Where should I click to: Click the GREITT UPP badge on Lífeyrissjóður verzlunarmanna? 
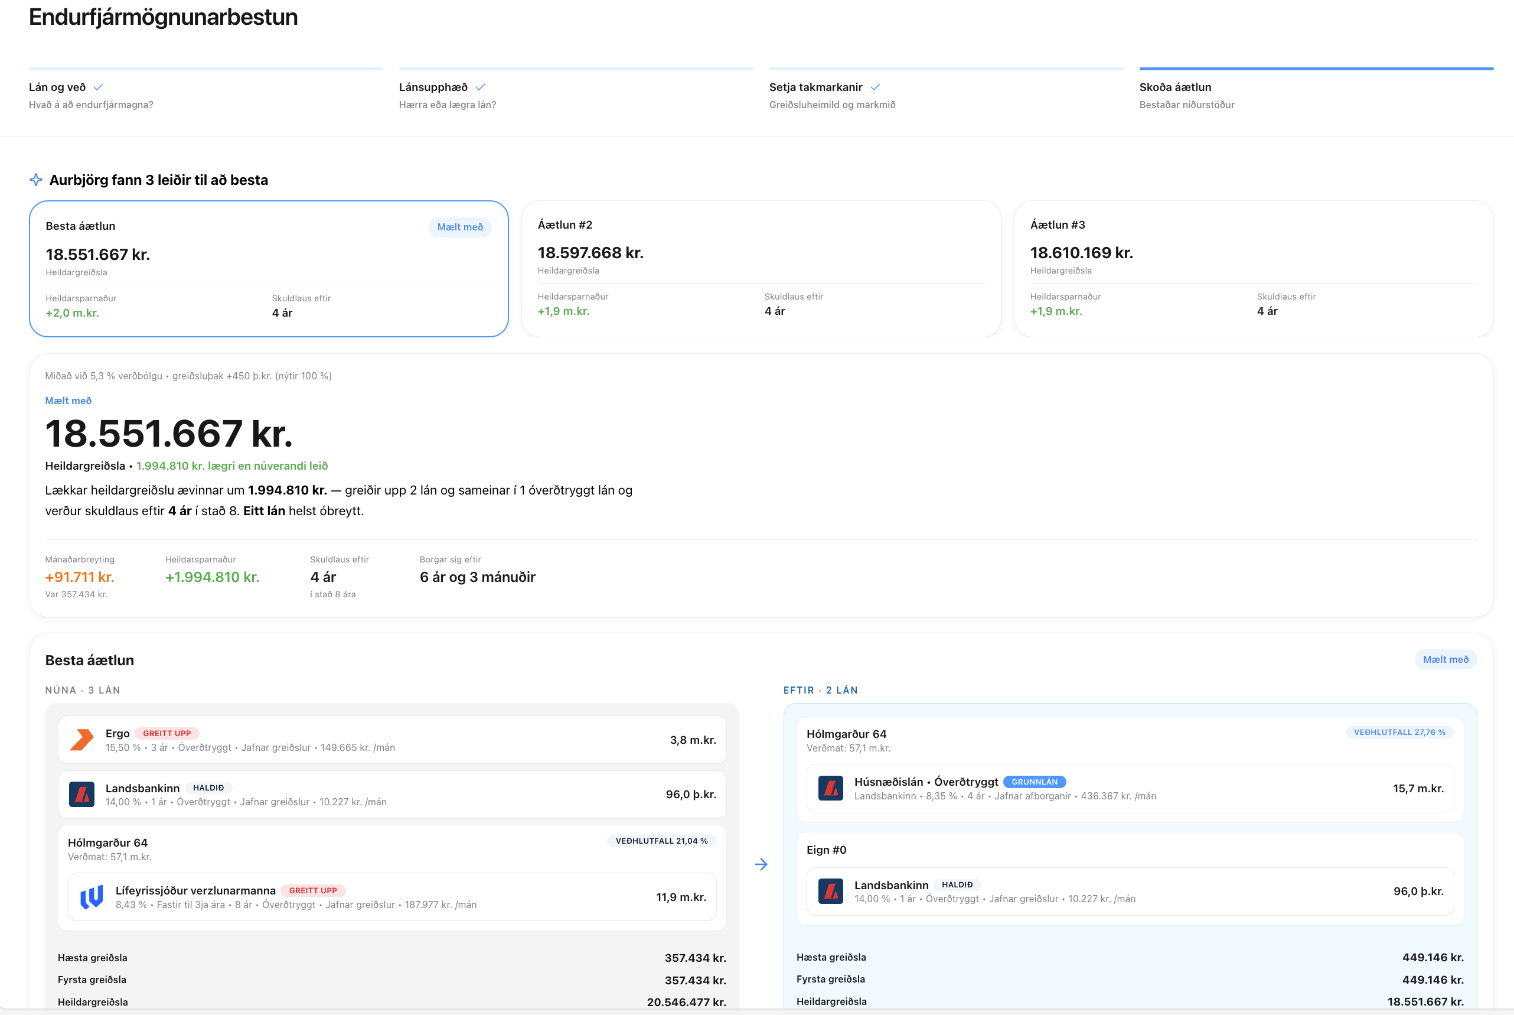click(313, 891)
